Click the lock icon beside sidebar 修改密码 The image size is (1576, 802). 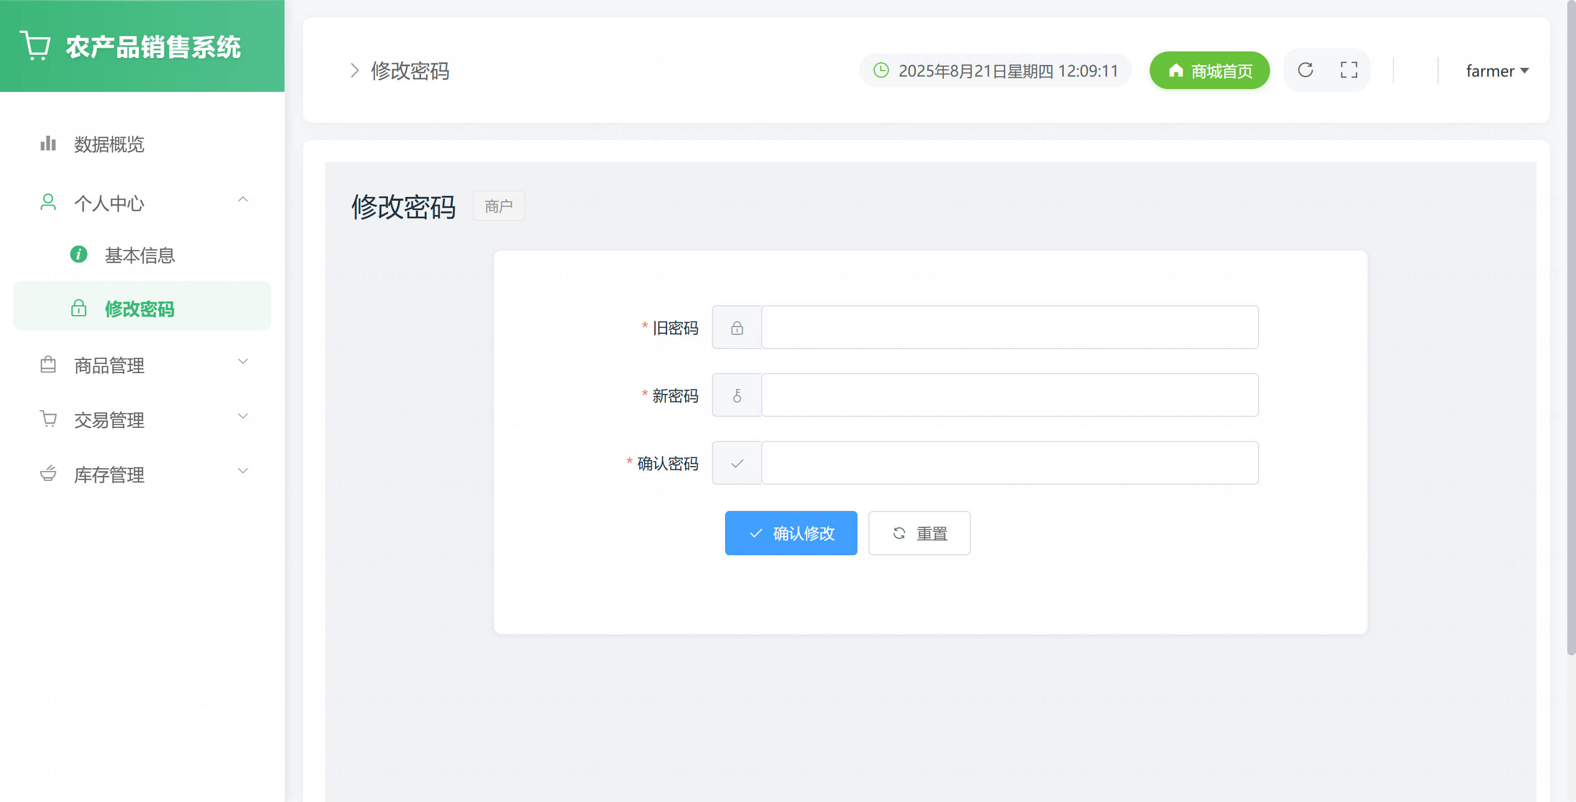click(x=78, y=307)
